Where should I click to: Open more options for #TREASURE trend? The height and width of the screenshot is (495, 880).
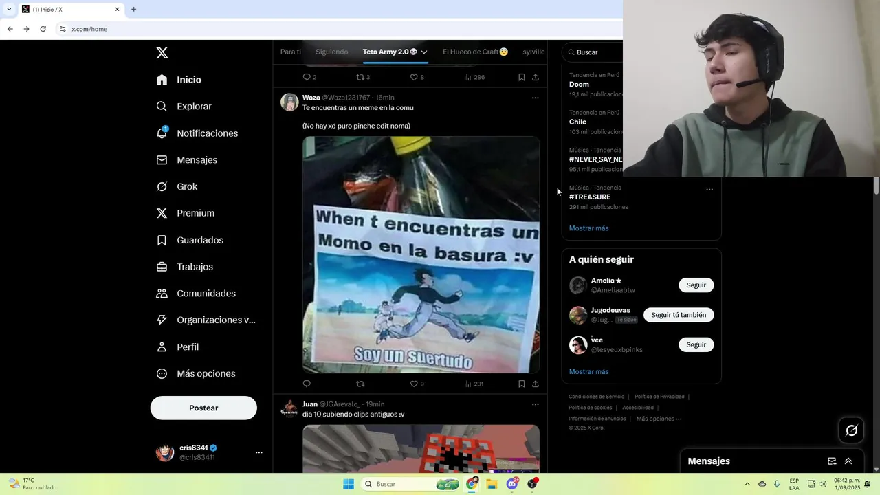coord(709,190)
